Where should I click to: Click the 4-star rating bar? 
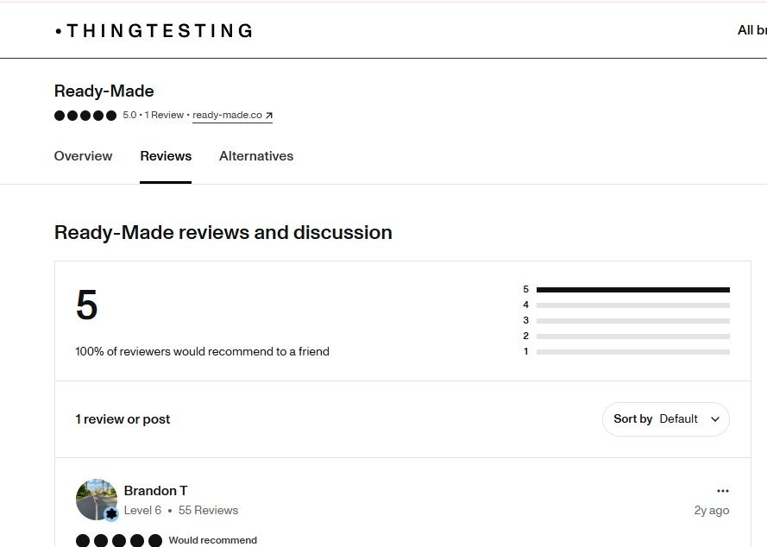tap(633, 305)
